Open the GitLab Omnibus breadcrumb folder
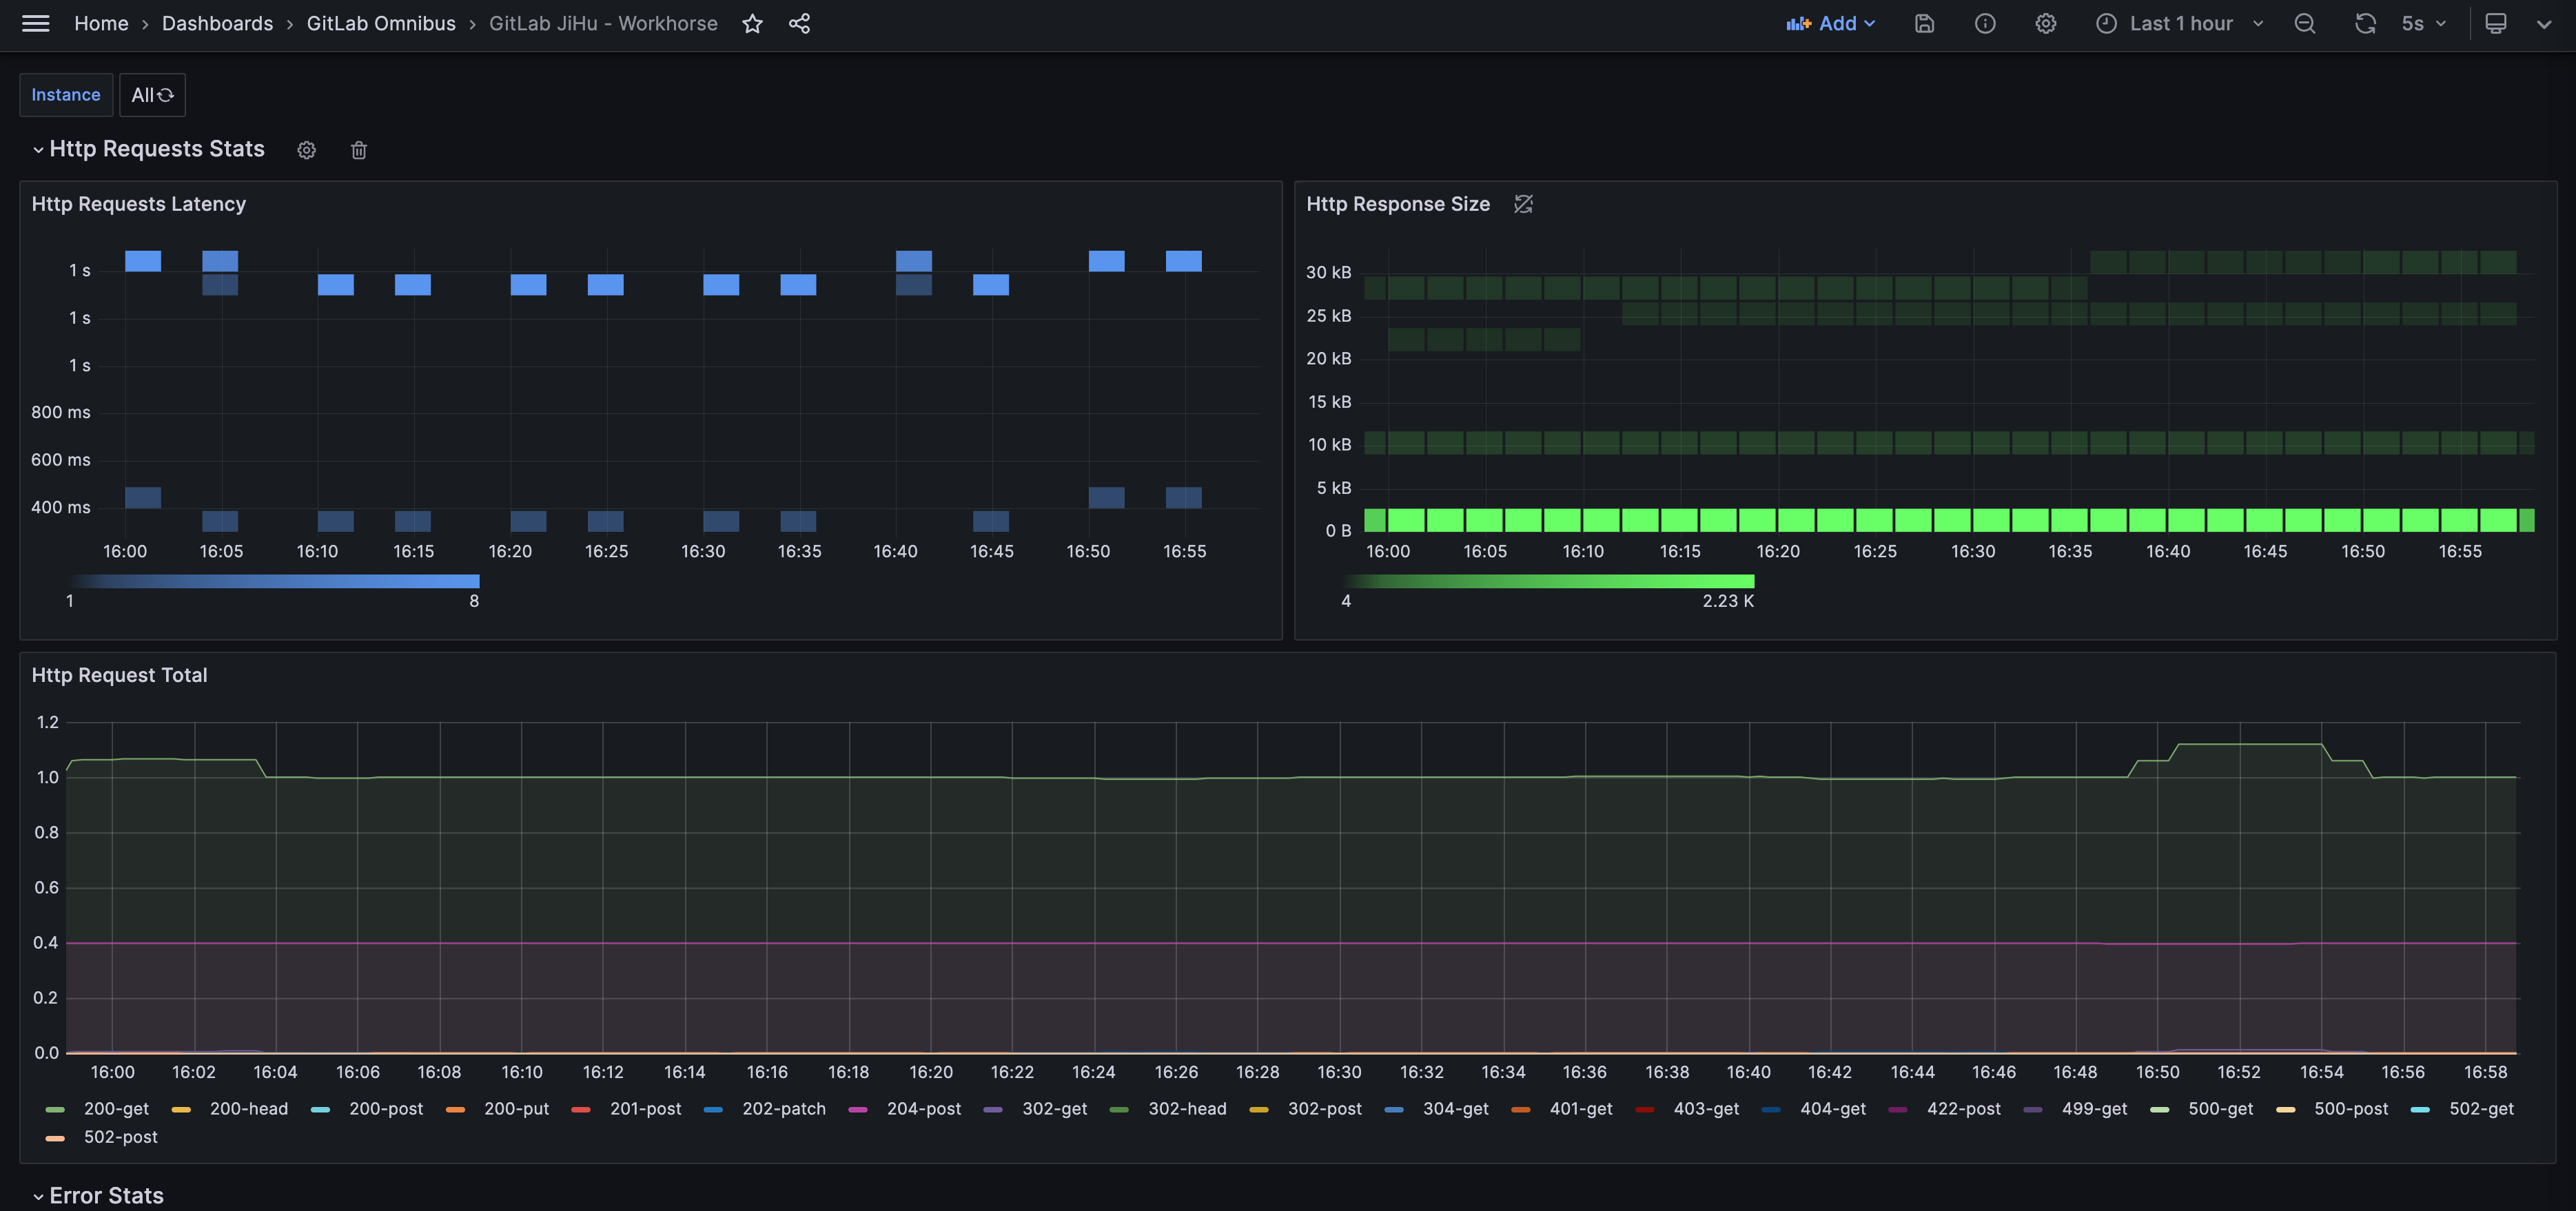 pos(380,24)
